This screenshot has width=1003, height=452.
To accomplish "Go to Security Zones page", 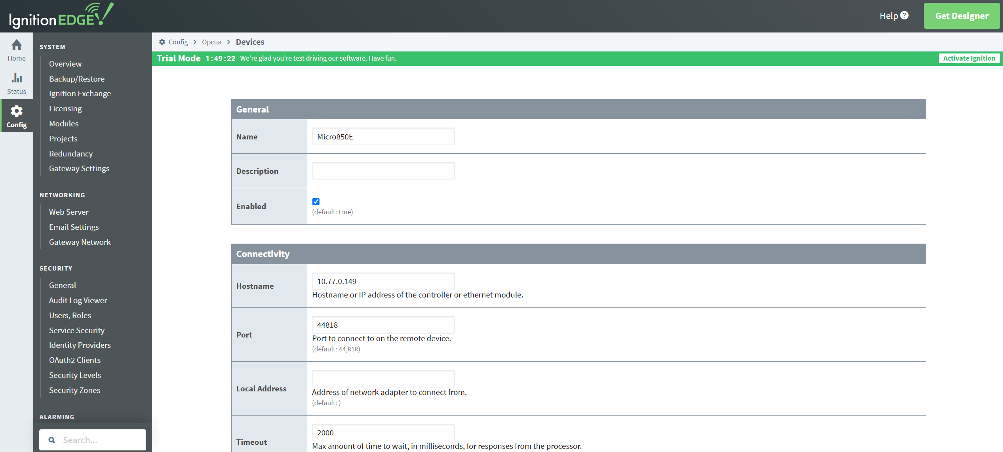I will (x=74, y=390).
